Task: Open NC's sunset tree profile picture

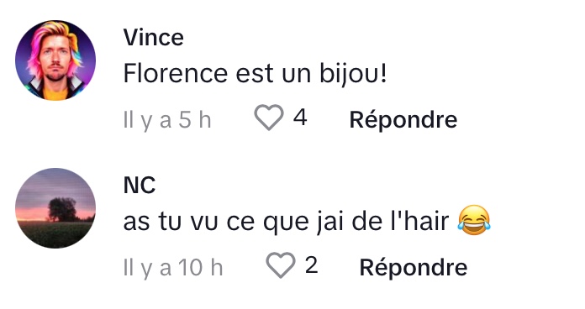Action: point(55,208)
